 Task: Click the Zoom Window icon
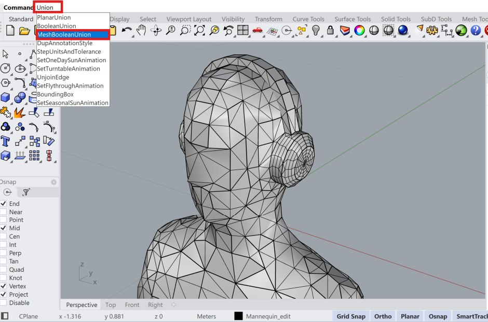(185, 31)
